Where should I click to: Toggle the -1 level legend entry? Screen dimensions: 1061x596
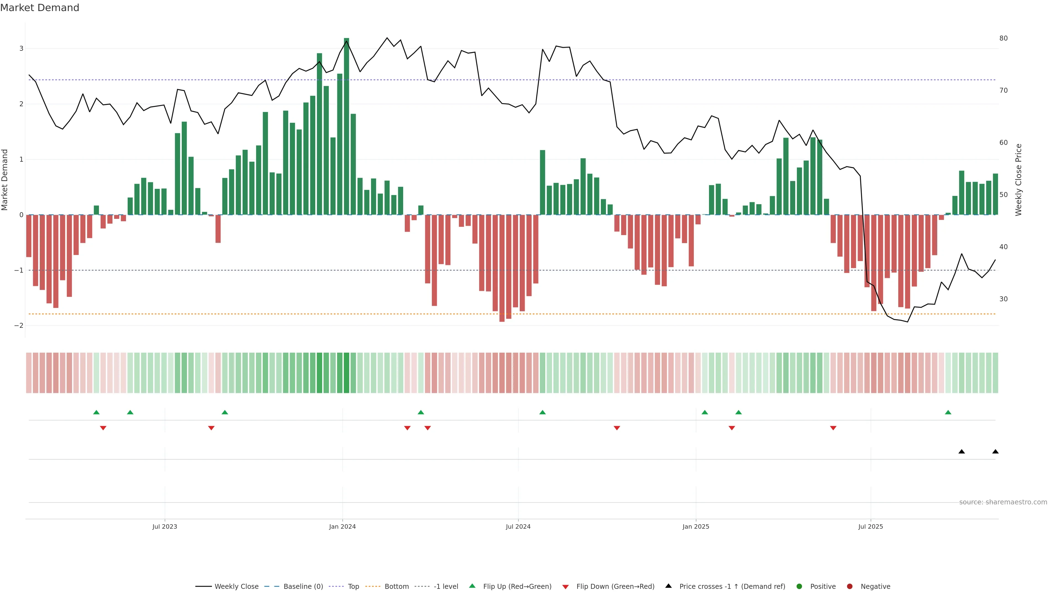[446, 586]
